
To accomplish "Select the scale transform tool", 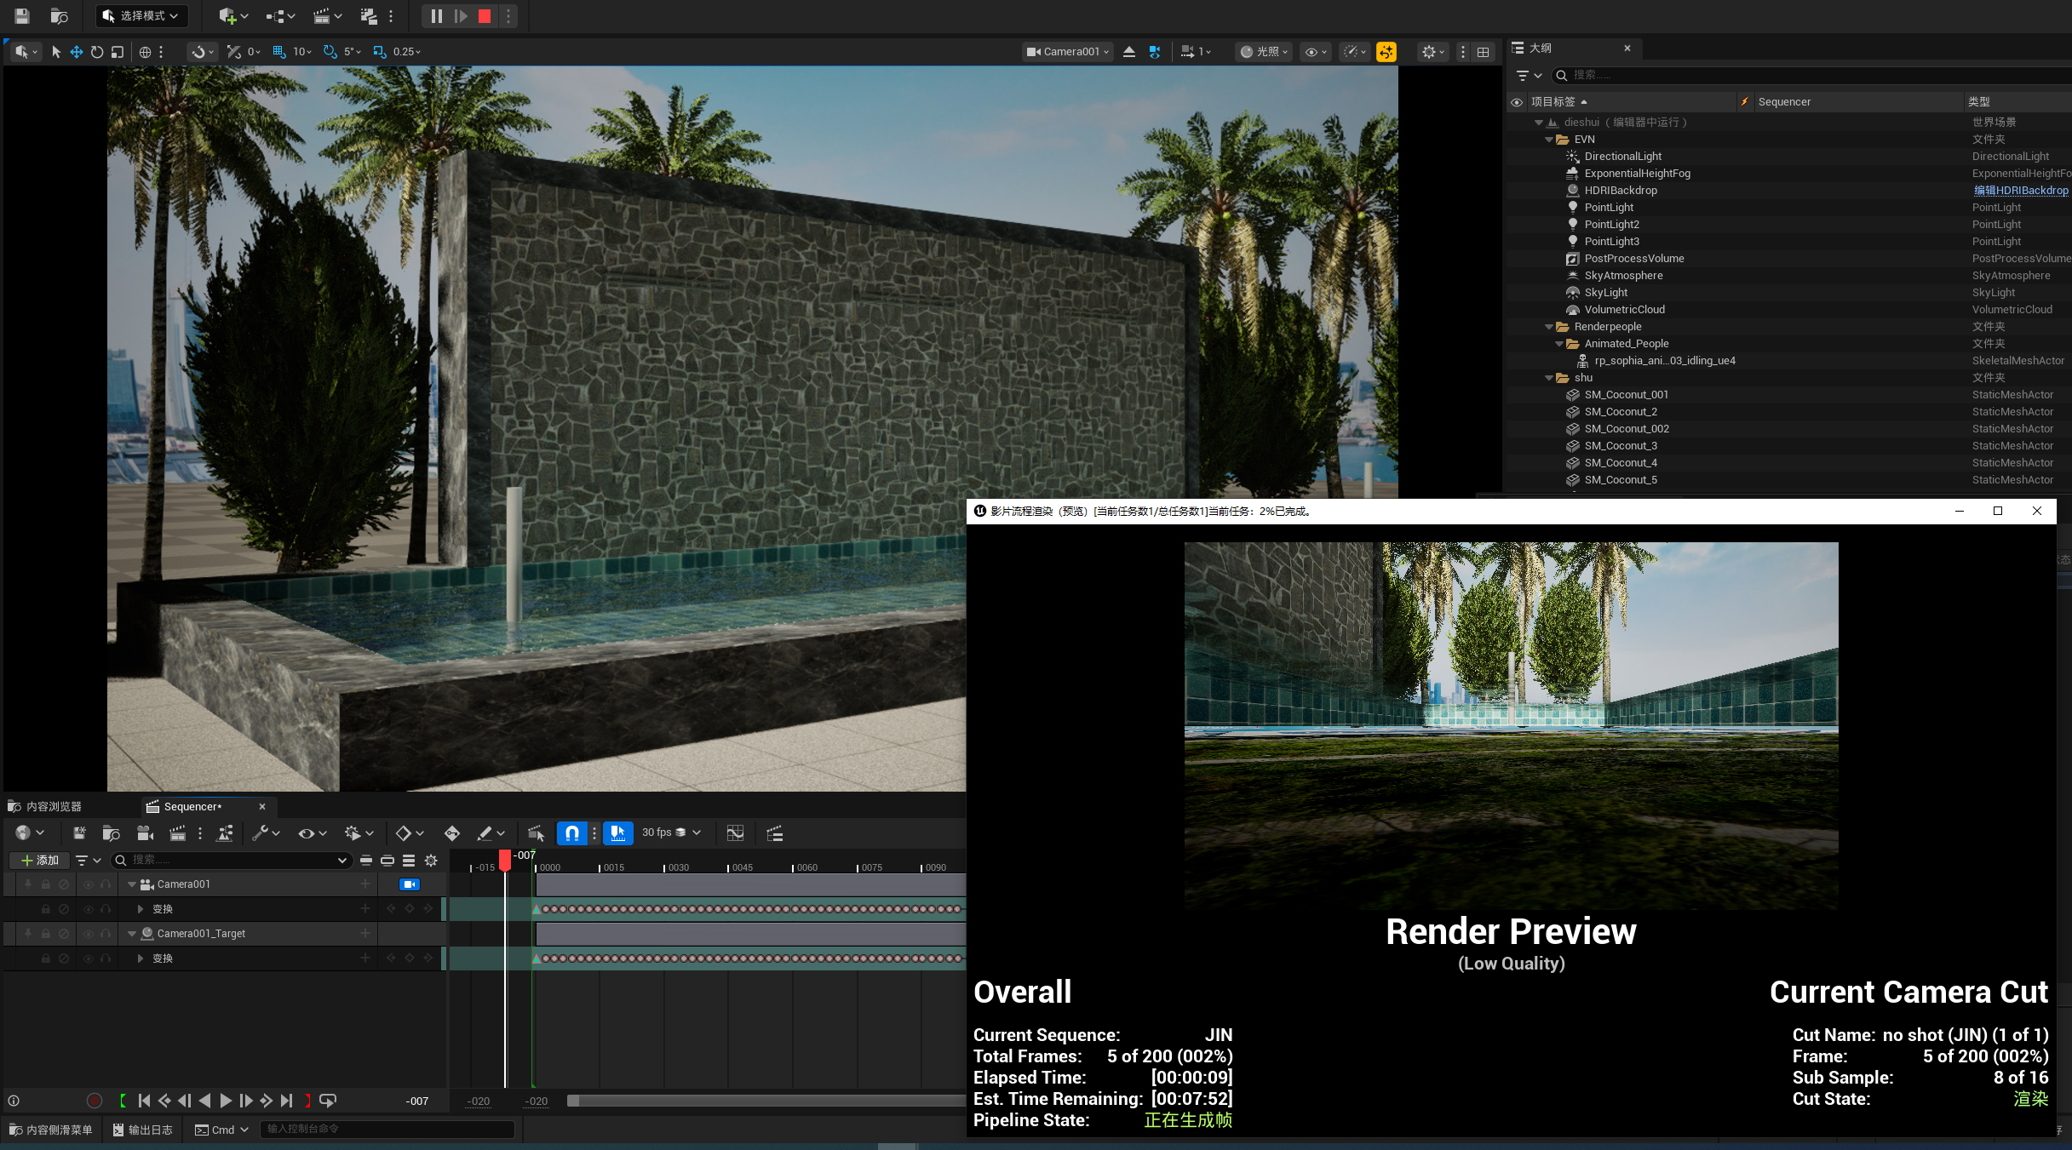I will coord(118,52).
